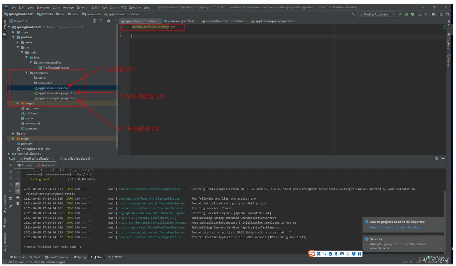Toggle the Database side tool window
The height and width of the screenshot is (266, 456).
point(449,41)
